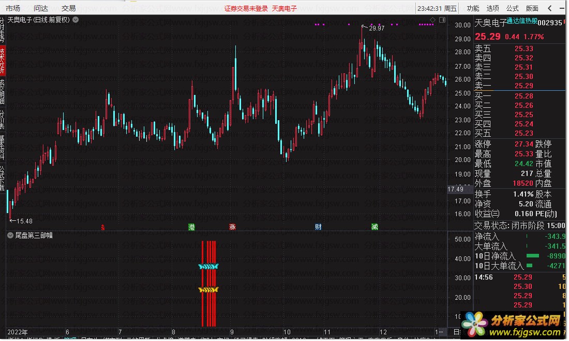Click 天奥电子 title link in top bar

284,8
